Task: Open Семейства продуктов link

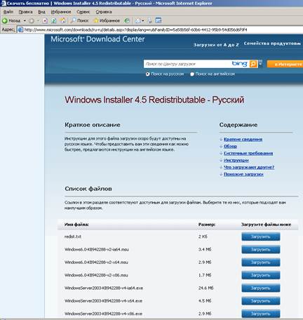Action: [x=272, y=44]
